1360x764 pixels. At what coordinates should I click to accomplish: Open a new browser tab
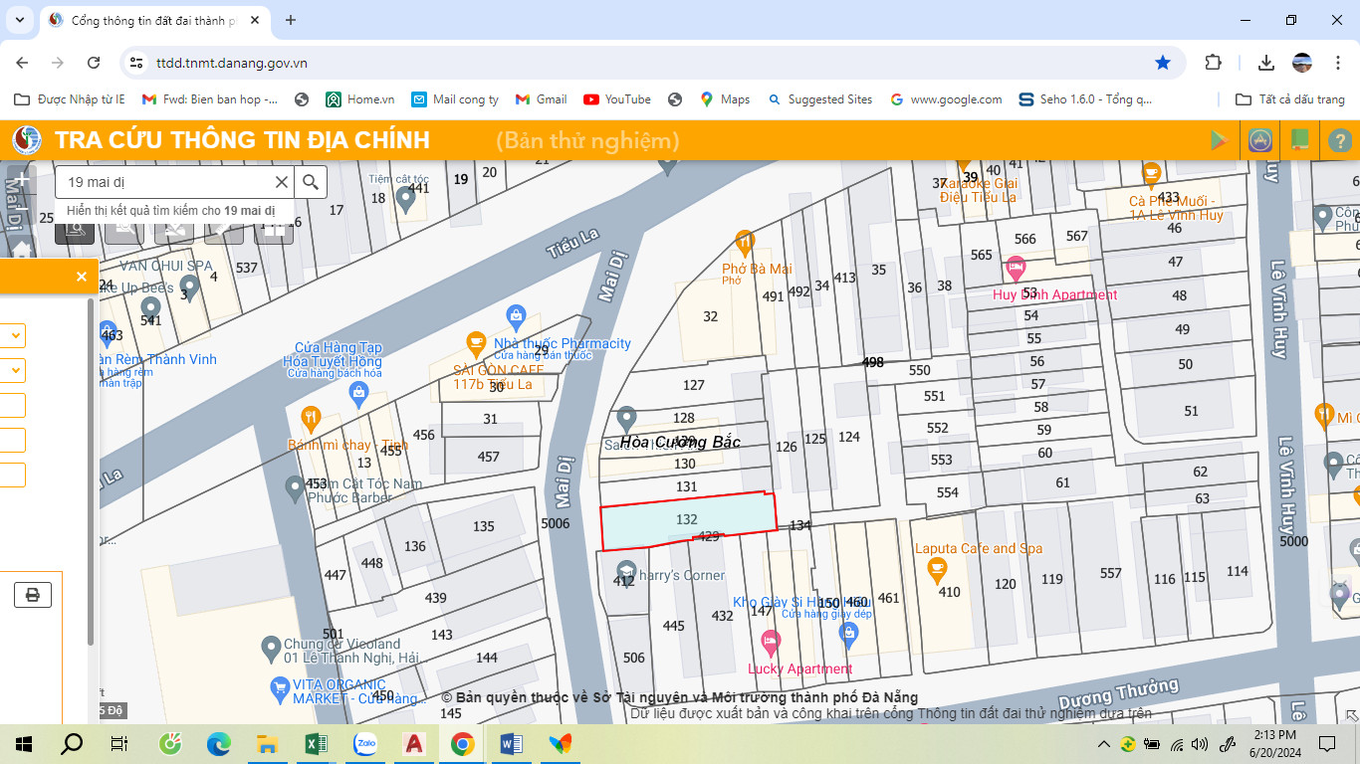pos(291,20)
